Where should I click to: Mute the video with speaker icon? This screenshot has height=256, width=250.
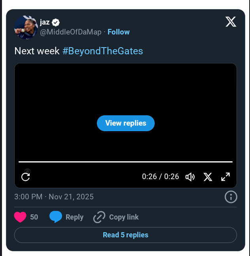coord(190,177)
